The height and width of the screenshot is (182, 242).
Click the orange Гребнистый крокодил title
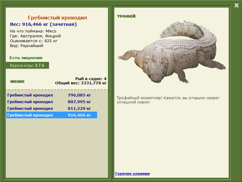click(x=57, y=18)
